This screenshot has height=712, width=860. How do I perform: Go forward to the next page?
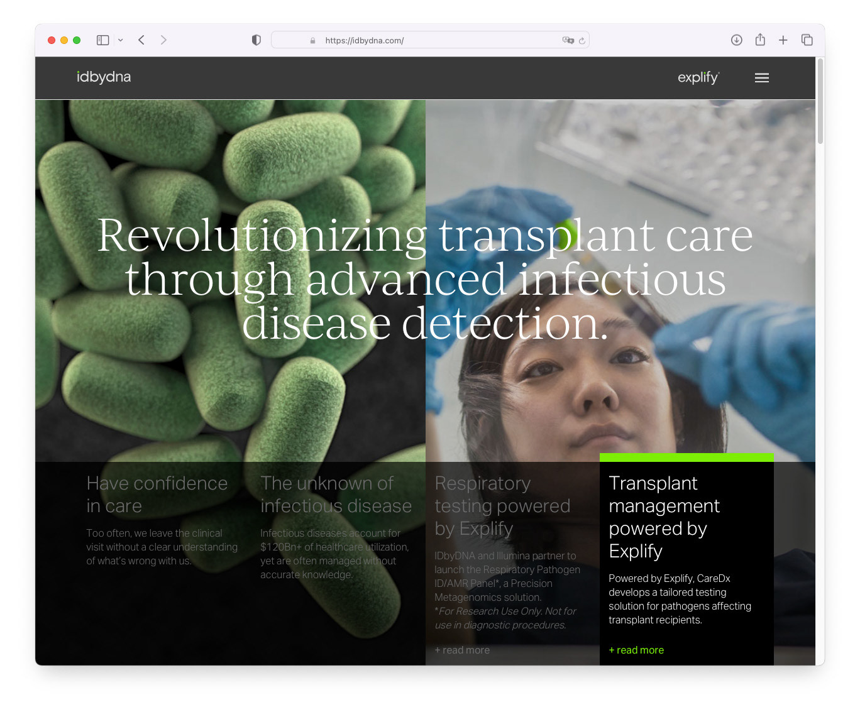[163, 40]
